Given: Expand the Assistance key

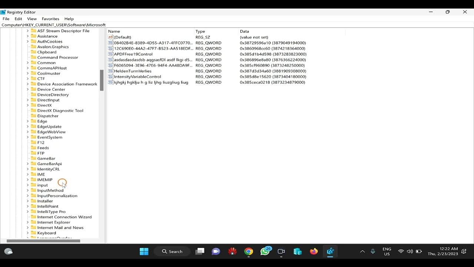Looking at the screenshot, I should [x=27, y=36].
